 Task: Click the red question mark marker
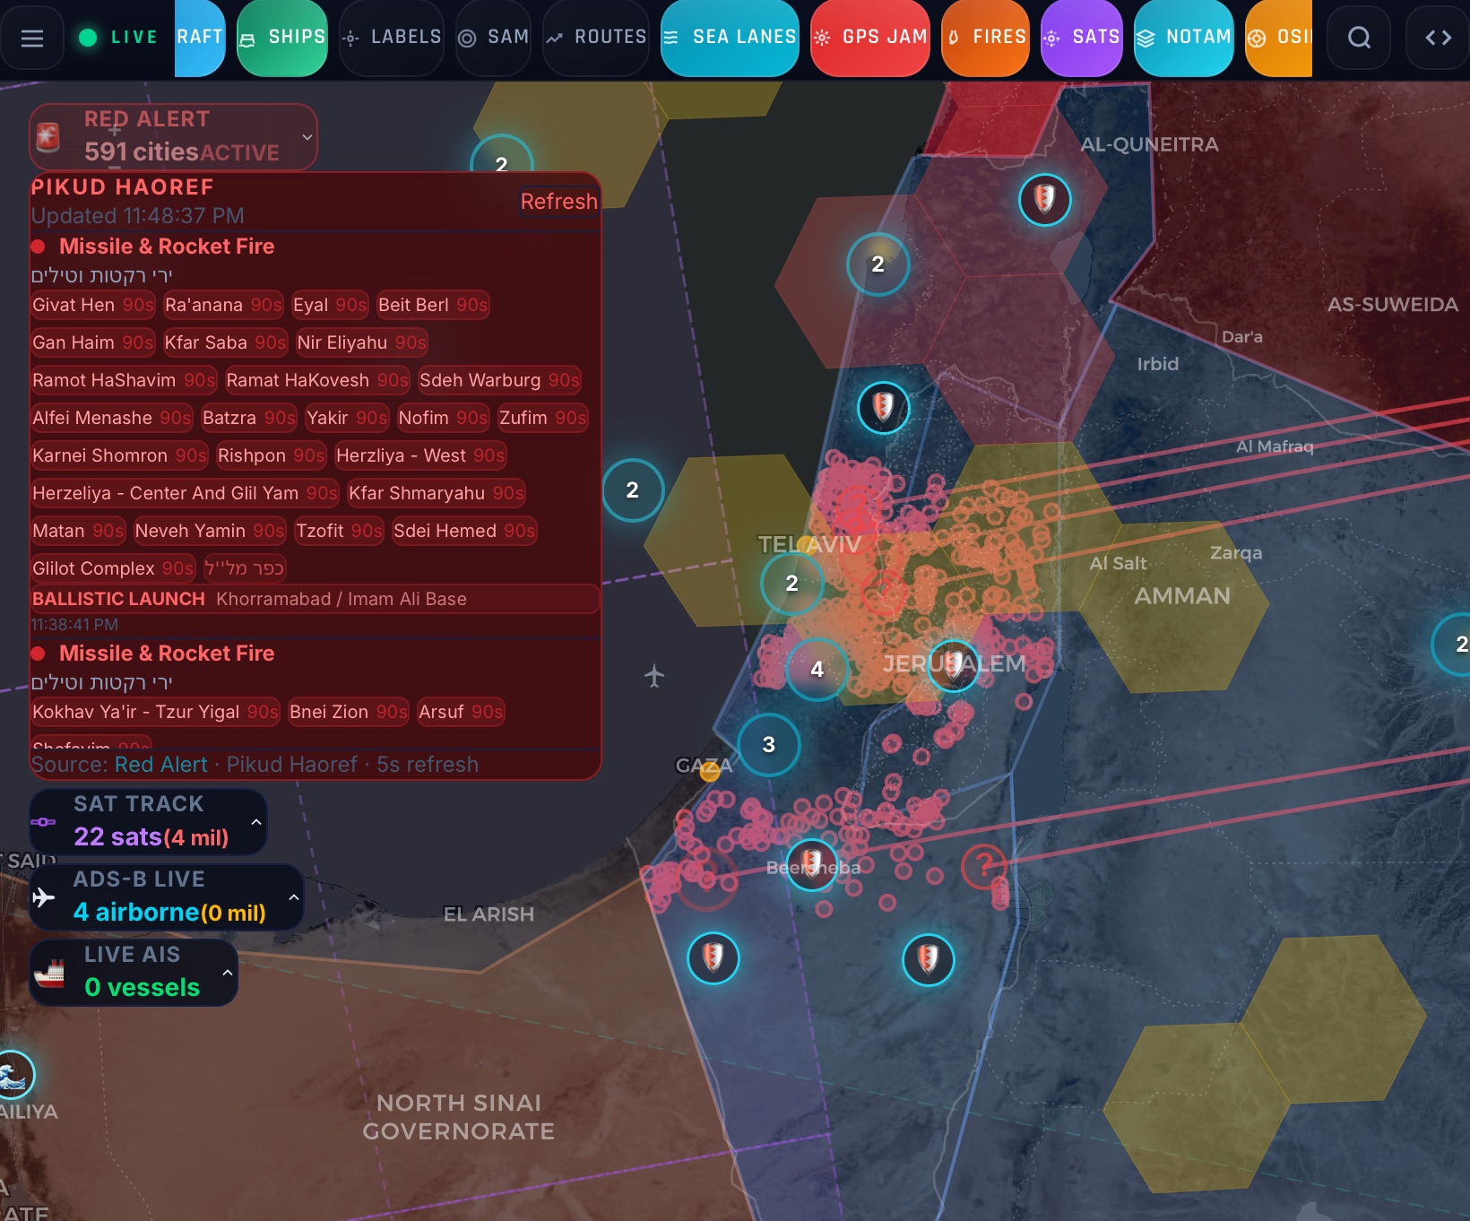[984, 865]
